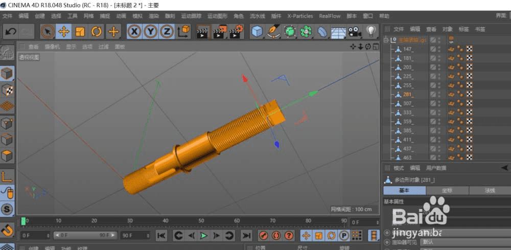The image size is (511, 250).
Task: Activate the Scale tool
Action: point(80,32)
